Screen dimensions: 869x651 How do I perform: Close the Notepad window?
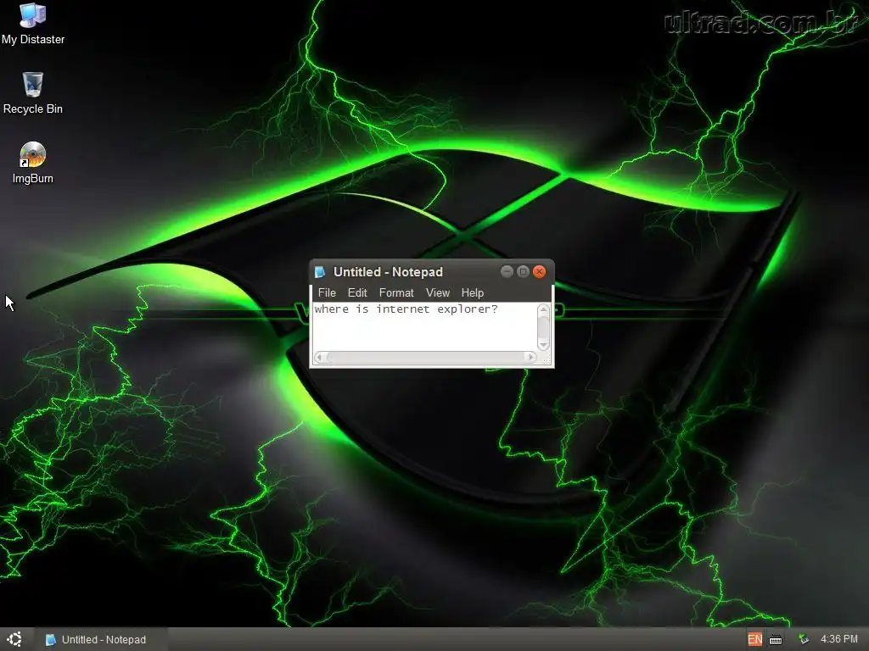coord(539,271)
